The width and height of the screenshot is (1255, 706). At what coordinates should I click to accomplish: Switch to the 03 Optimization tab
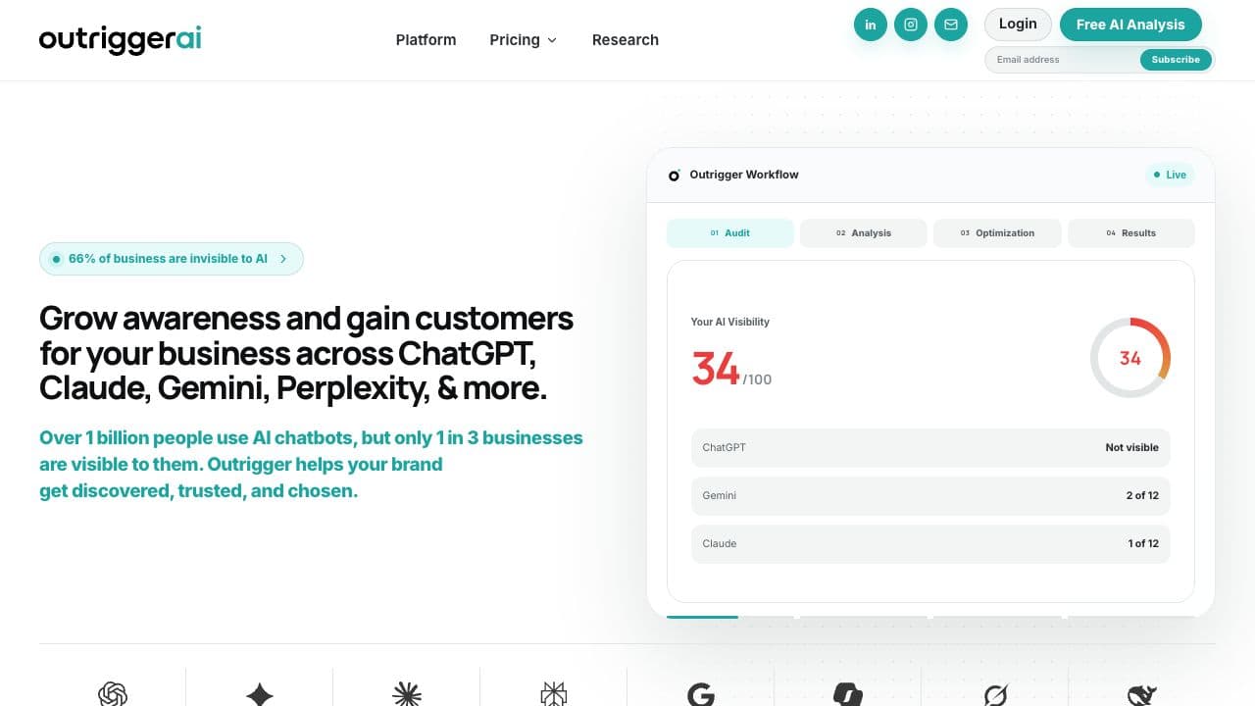(996, 233)
